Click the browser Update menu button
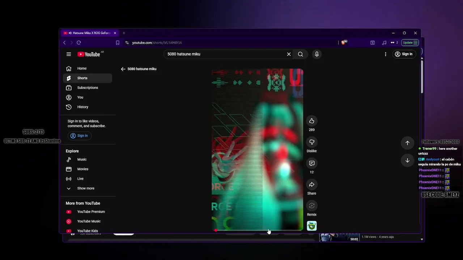Screen dimensions: 463x260 410,43
